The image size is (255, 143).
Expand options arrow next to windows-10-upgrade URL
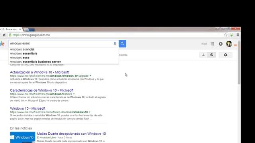click(x=90, y=76)
